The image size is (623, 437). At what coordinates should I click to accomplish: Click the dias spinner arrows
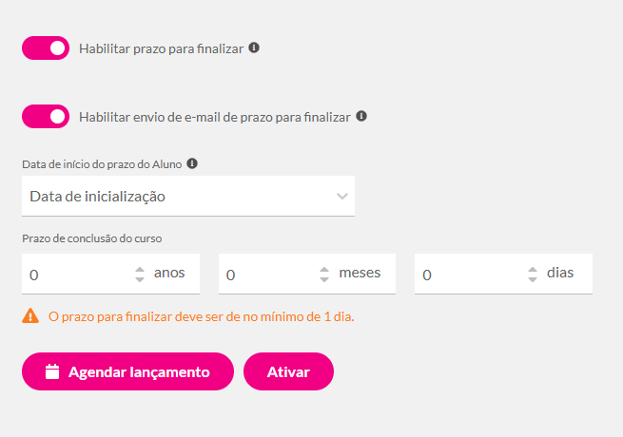click(533, 275)
